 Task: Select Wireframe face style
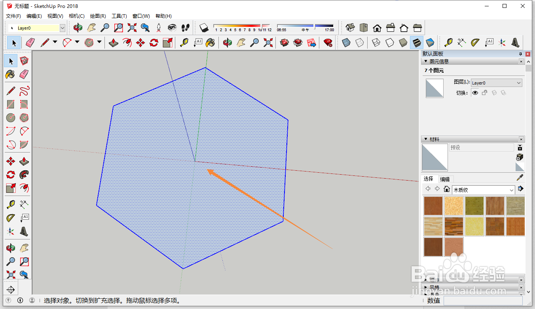tap(376, 42)
